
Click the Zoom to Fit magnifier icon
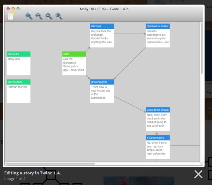pyautogui.click(x=49, y=16)
